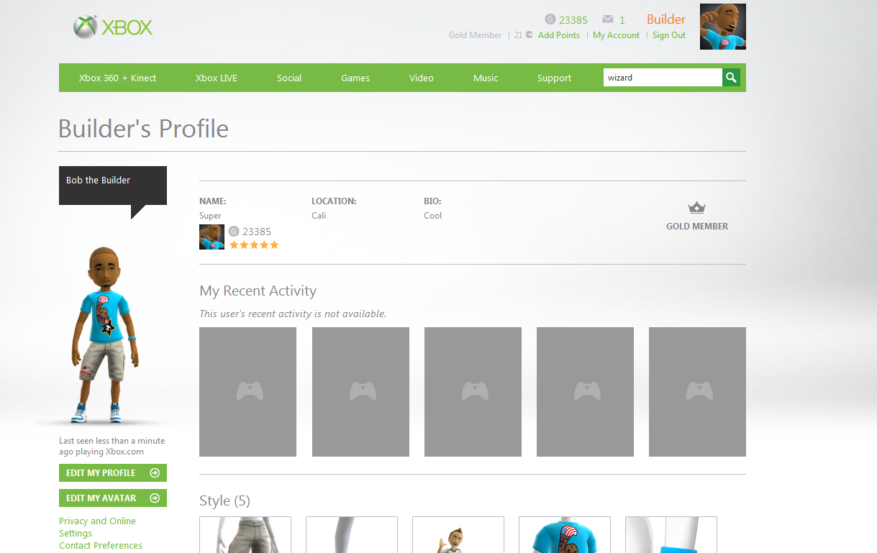This screenshot has width=877, height=553.
Task: Click the search field containing wizard
Action: pos(663,78)
